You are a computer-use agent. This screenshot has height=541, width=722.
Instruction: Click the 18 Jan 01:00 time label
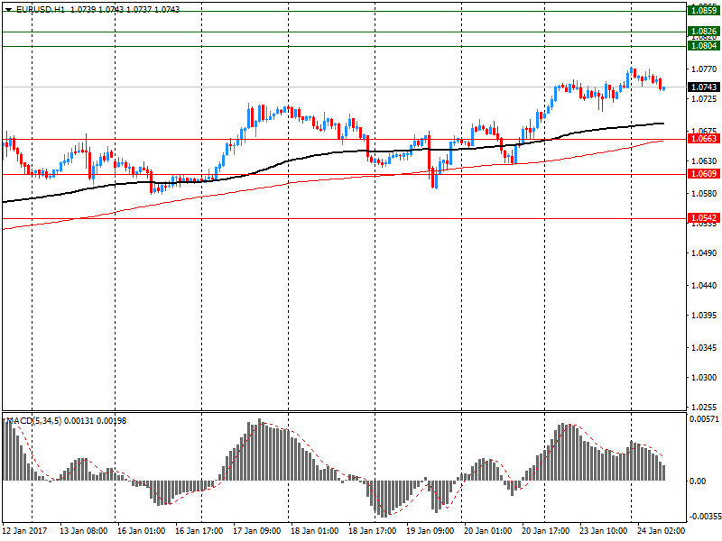point(314,530)
